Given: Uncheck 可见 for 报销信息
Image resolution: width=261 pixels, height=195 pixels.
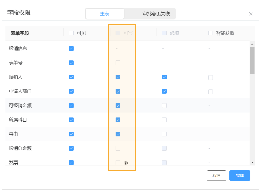Looking at the screenshot, I should click(71, 48).
